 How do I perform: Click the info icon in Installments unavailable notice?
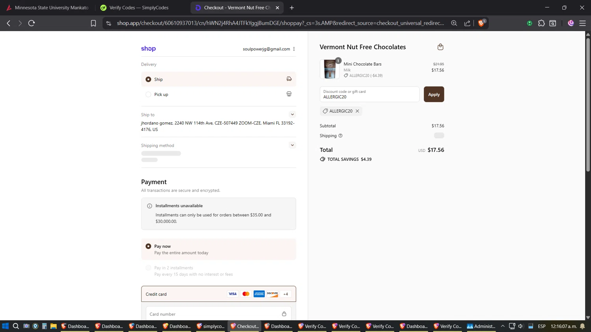(149, 206)
